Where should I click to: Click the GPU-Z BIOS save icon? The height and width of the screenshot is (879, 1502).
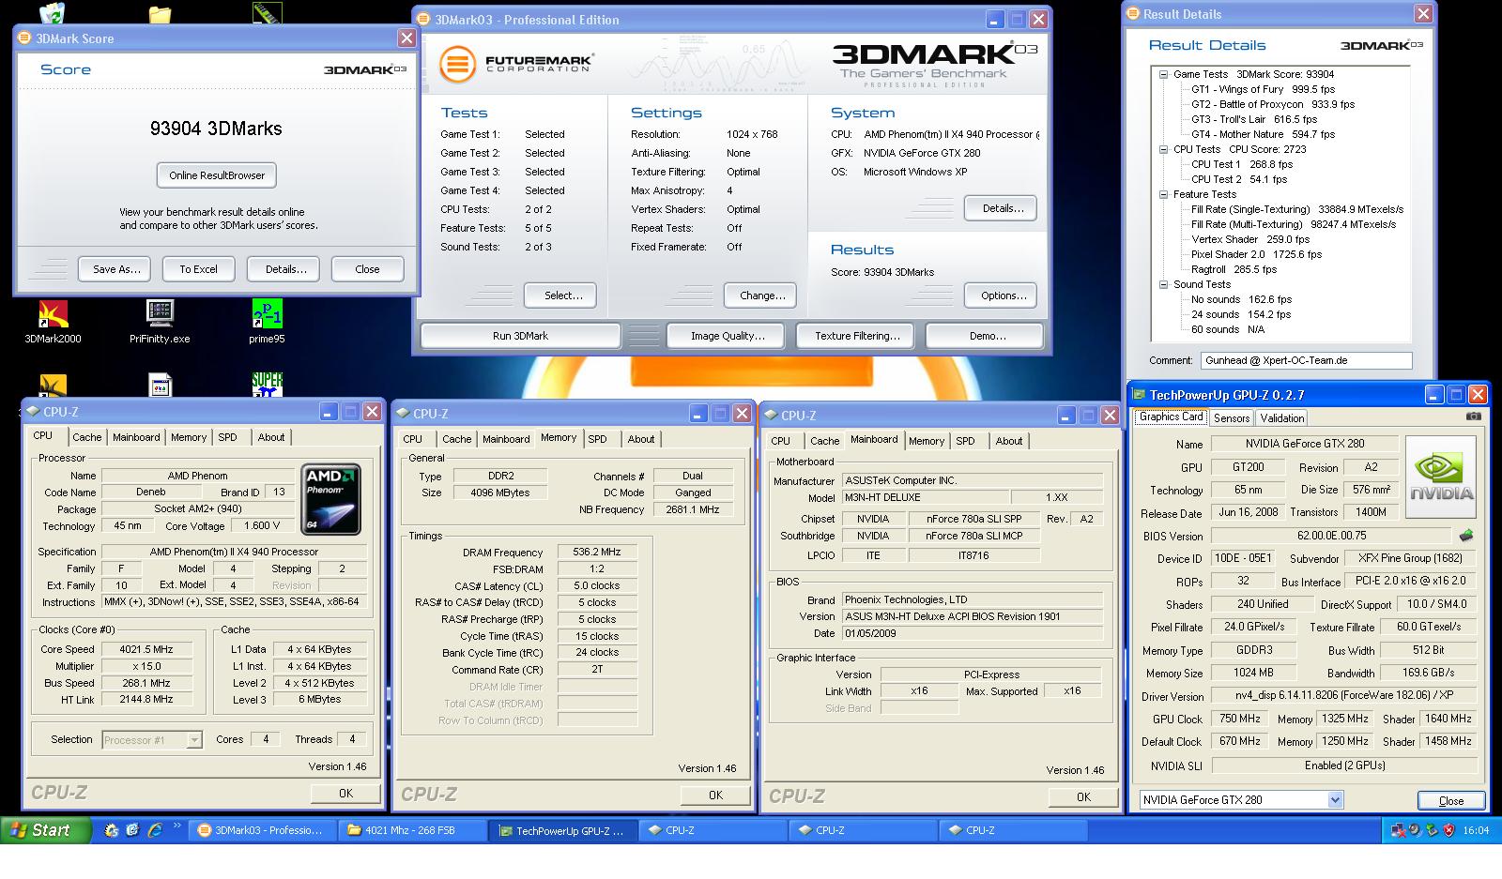(x=1466, y=536)
